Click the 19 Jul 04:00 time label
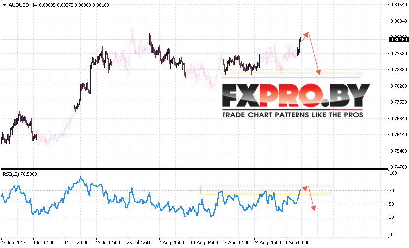Viewport: 409px width, 248px height. [108, 242]
